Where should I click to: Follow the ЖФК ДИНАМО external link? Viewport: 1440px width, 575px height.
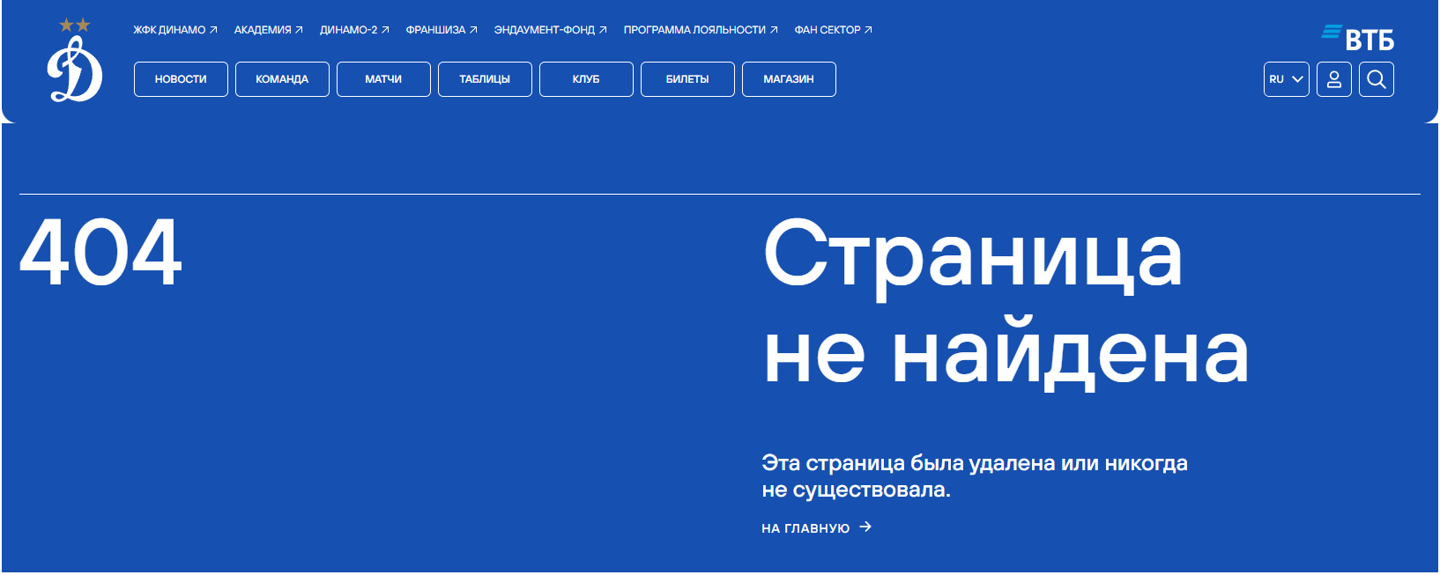[x=175, y=30]
